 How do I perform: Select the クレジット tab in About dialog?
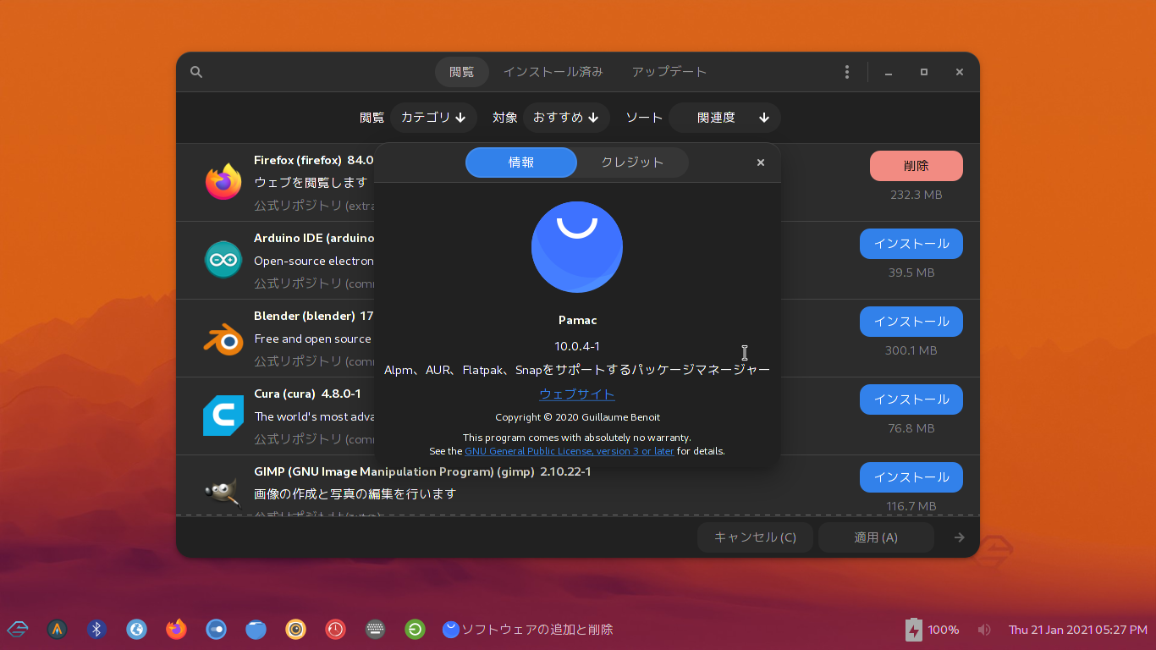pos(632,162)
